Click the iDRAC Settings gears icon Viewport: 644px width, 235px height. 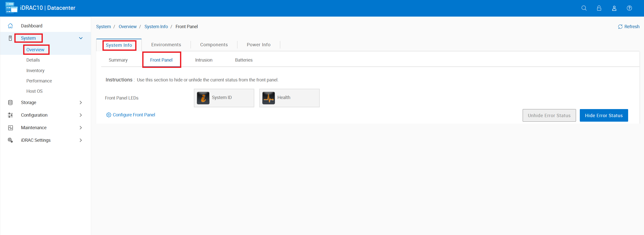click(x=10, y=140)
